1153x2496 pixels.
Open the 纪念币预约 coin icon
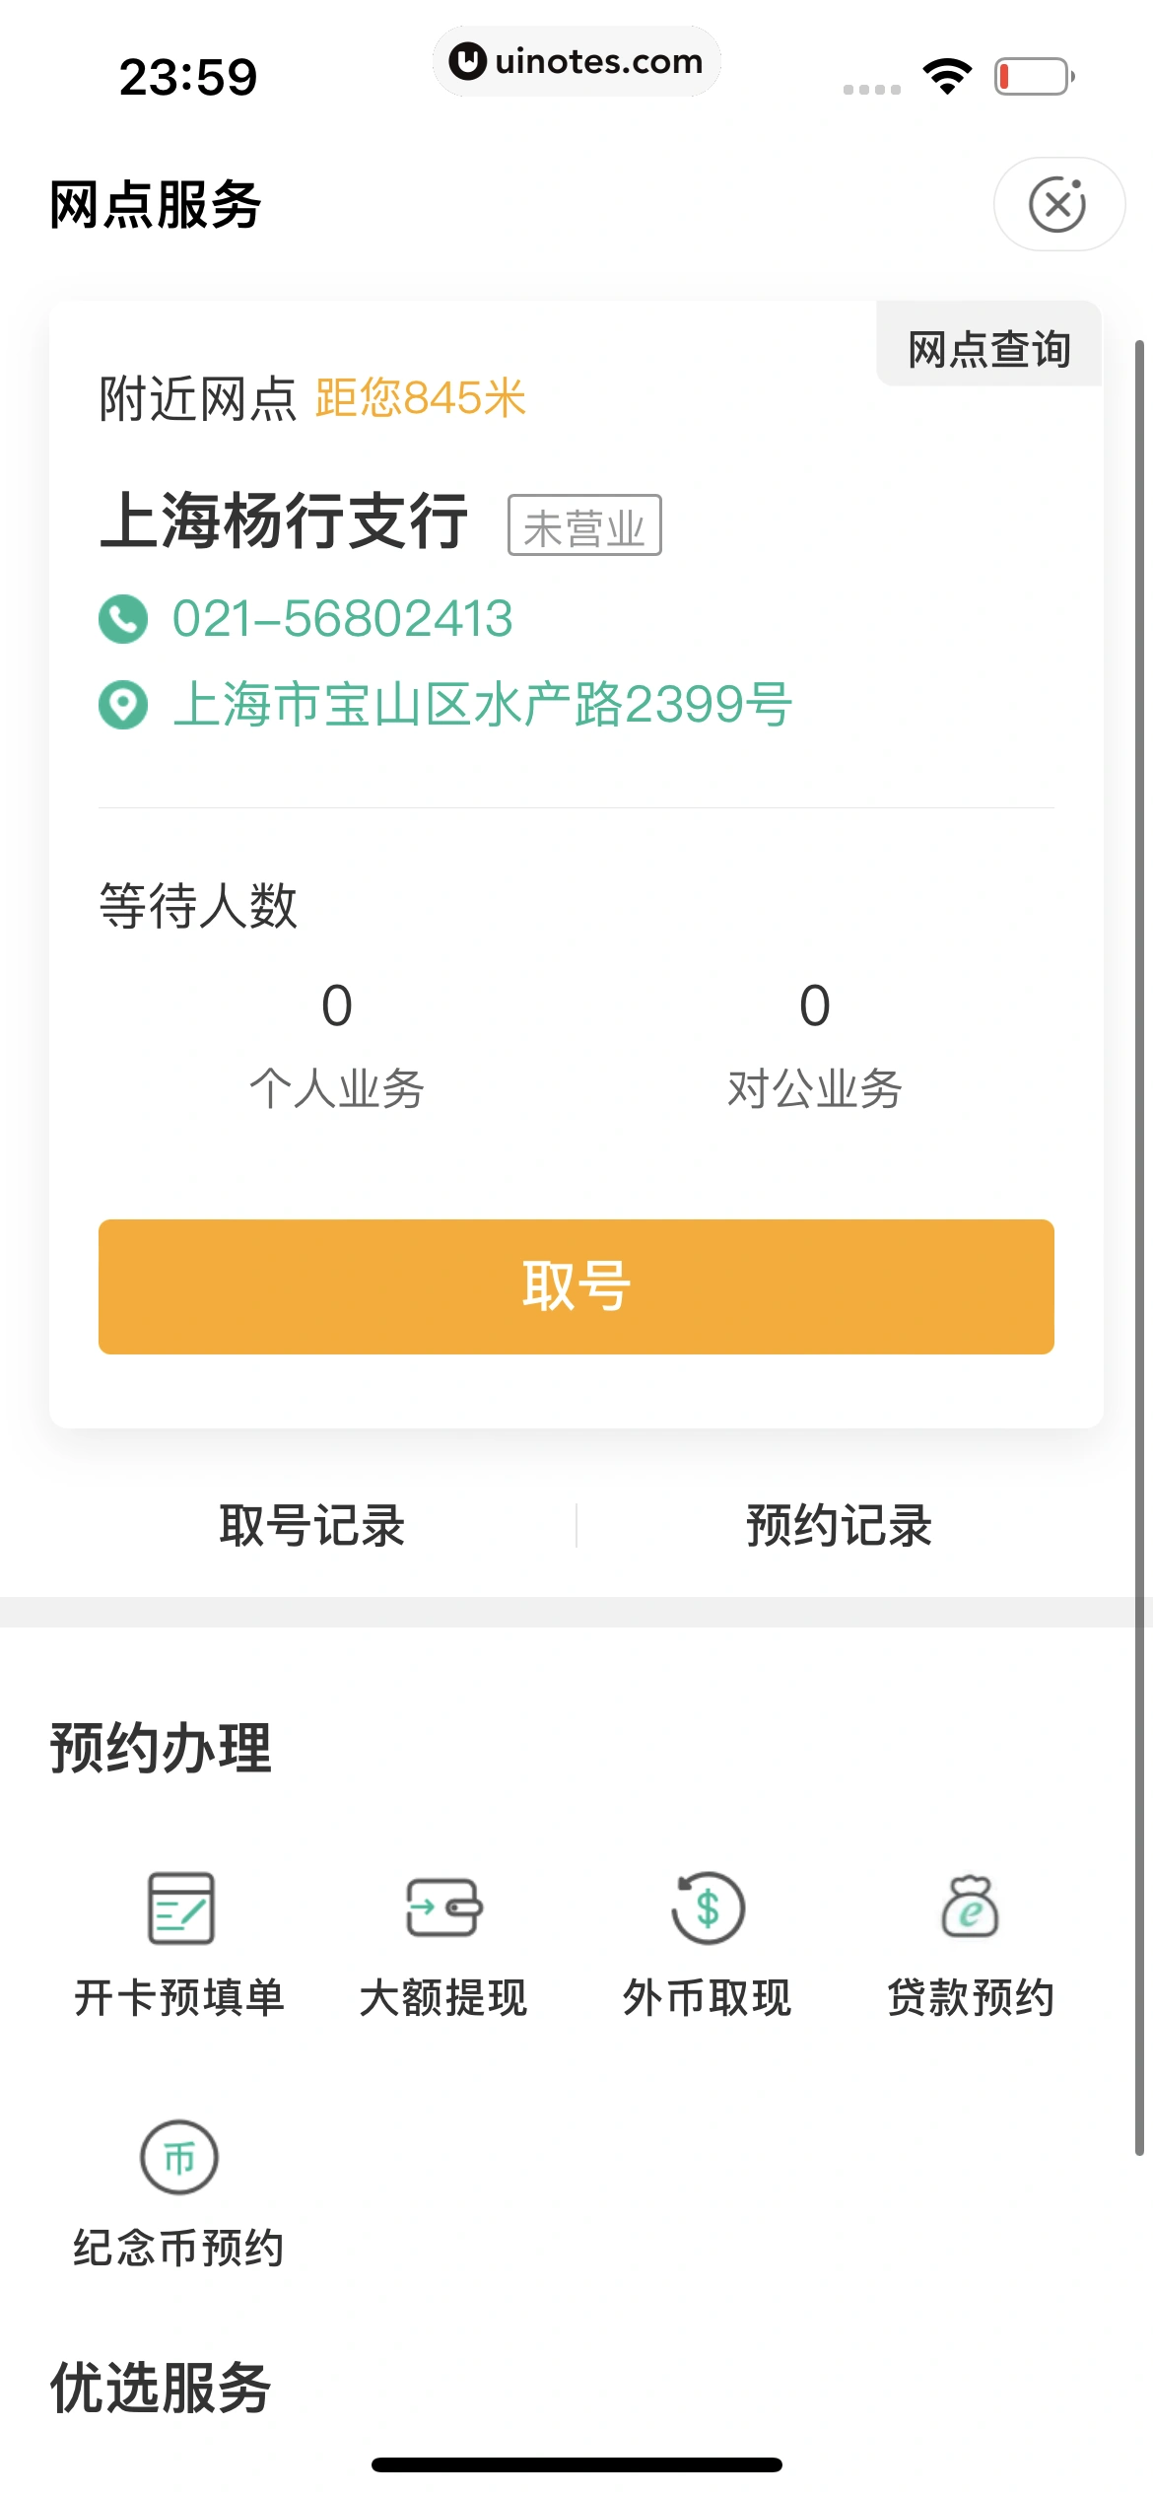179,2157
